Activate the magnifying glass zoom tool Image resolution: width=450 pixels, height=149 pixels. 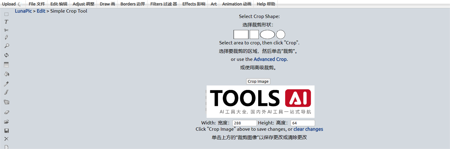tap(6, 46)
